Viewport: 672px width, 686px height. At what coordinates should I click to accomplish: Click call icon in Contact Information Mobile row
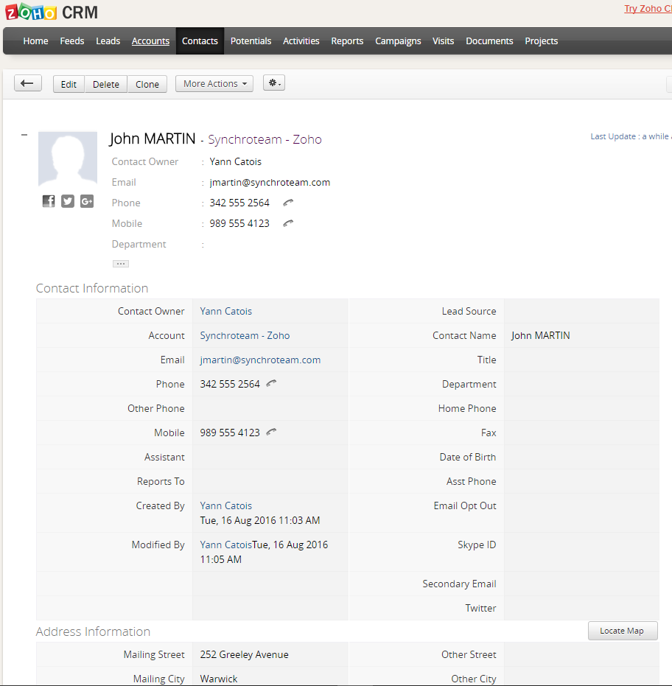[271, 433]
